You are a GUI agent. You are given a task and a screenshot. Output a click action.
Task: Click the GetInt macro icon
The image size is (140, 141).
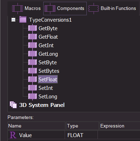[32, 45]
